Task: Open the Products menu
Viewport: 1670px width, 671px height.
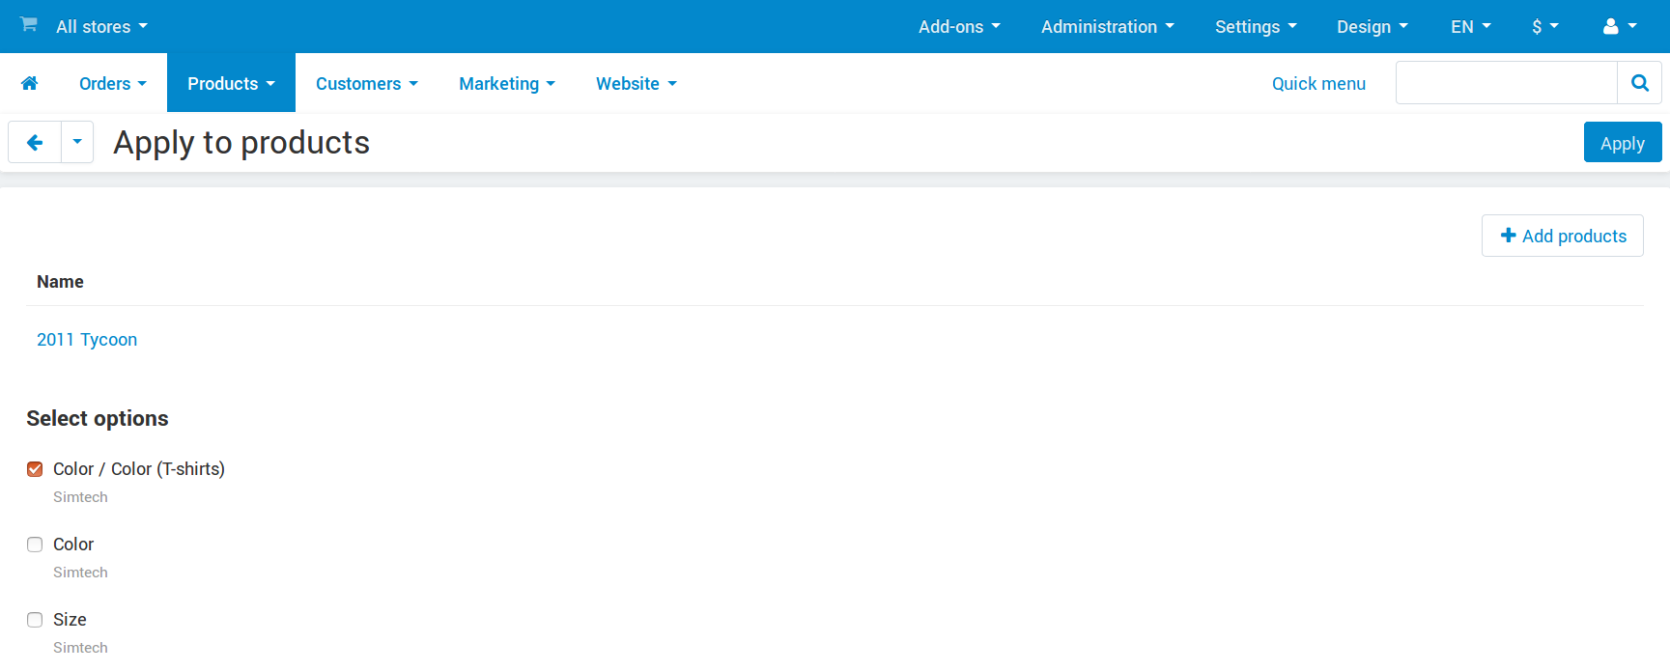Action: tap(231, 83)
